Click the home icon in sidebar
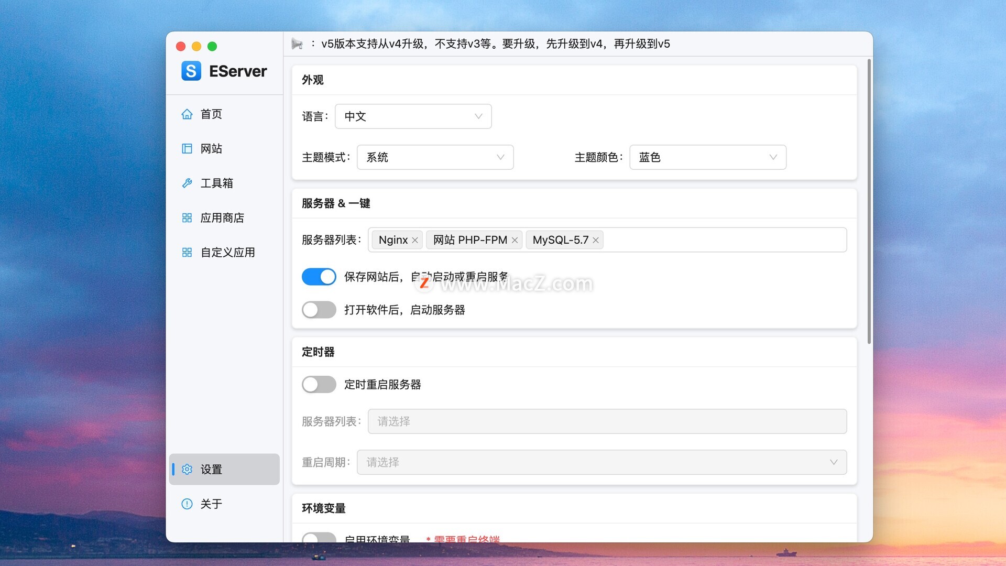The height and width of the screenshot is (566, 1006). 187,114
